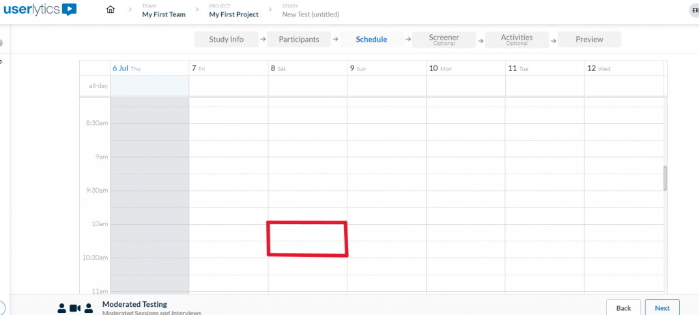This screenshot has width=699, height=315.
Task: Select Saturday 8 at 10am time slot
Action: point(307,232)
